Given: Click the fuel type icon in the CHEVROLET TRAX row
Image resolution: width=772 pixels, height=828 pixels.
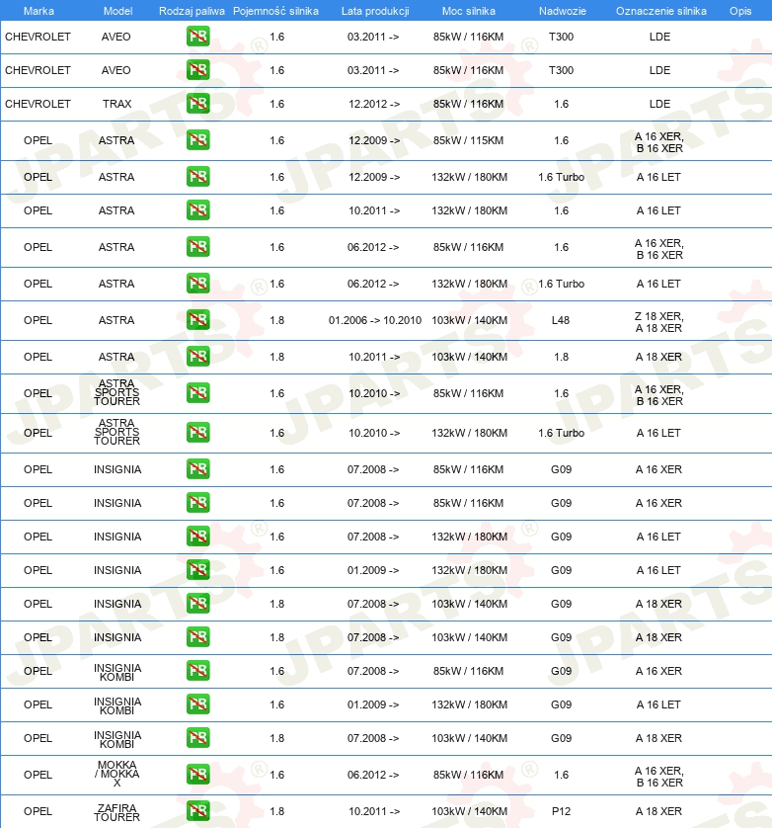Looking at the screenshot, I should [x=197, y=104].
